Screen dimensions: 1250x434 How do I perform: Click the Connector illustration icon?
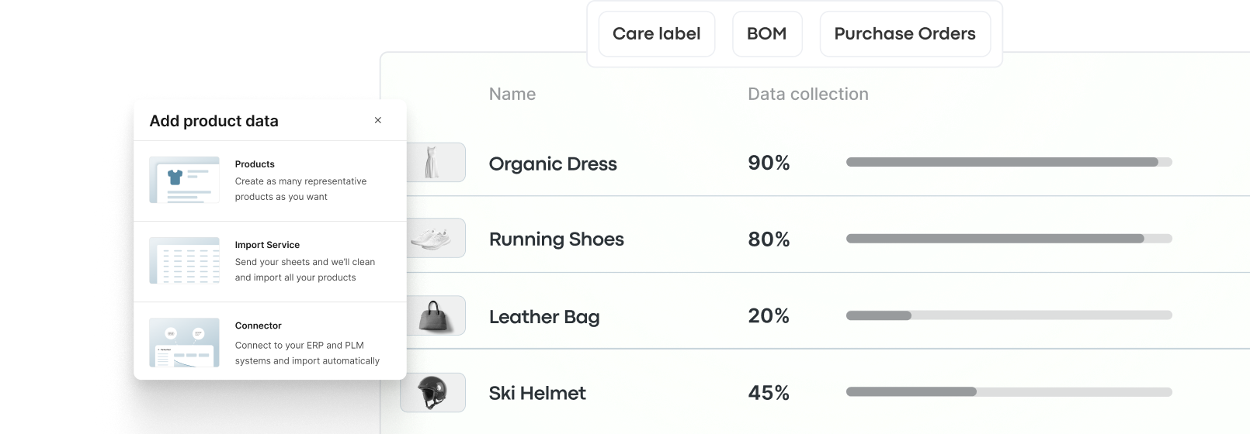click(x=184, y=342)
